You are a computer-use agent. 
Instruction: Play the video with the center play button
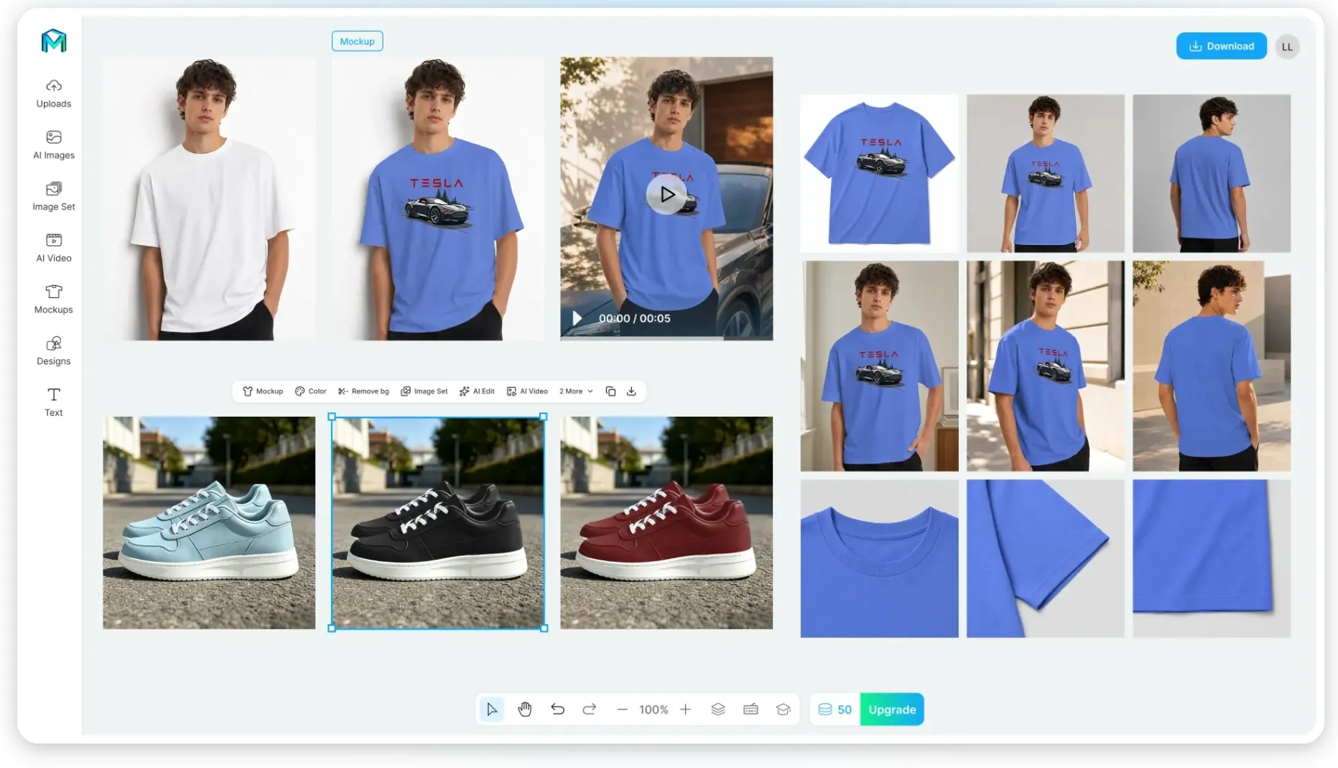tap(666, 195)
